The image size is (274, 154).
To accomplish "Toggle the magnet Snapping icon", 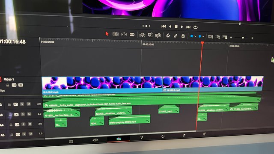I will (x=168, y=36).
